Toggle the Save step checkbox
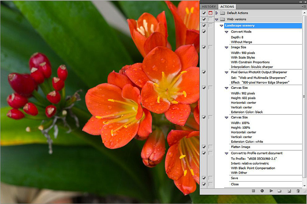 pos(204,178)
